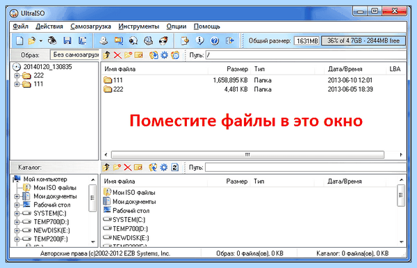Click the empty Путь field in Каталог toolbar

[306, 167]
